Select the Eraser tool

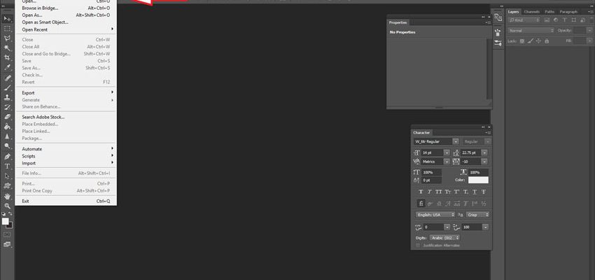coord(7,117)
